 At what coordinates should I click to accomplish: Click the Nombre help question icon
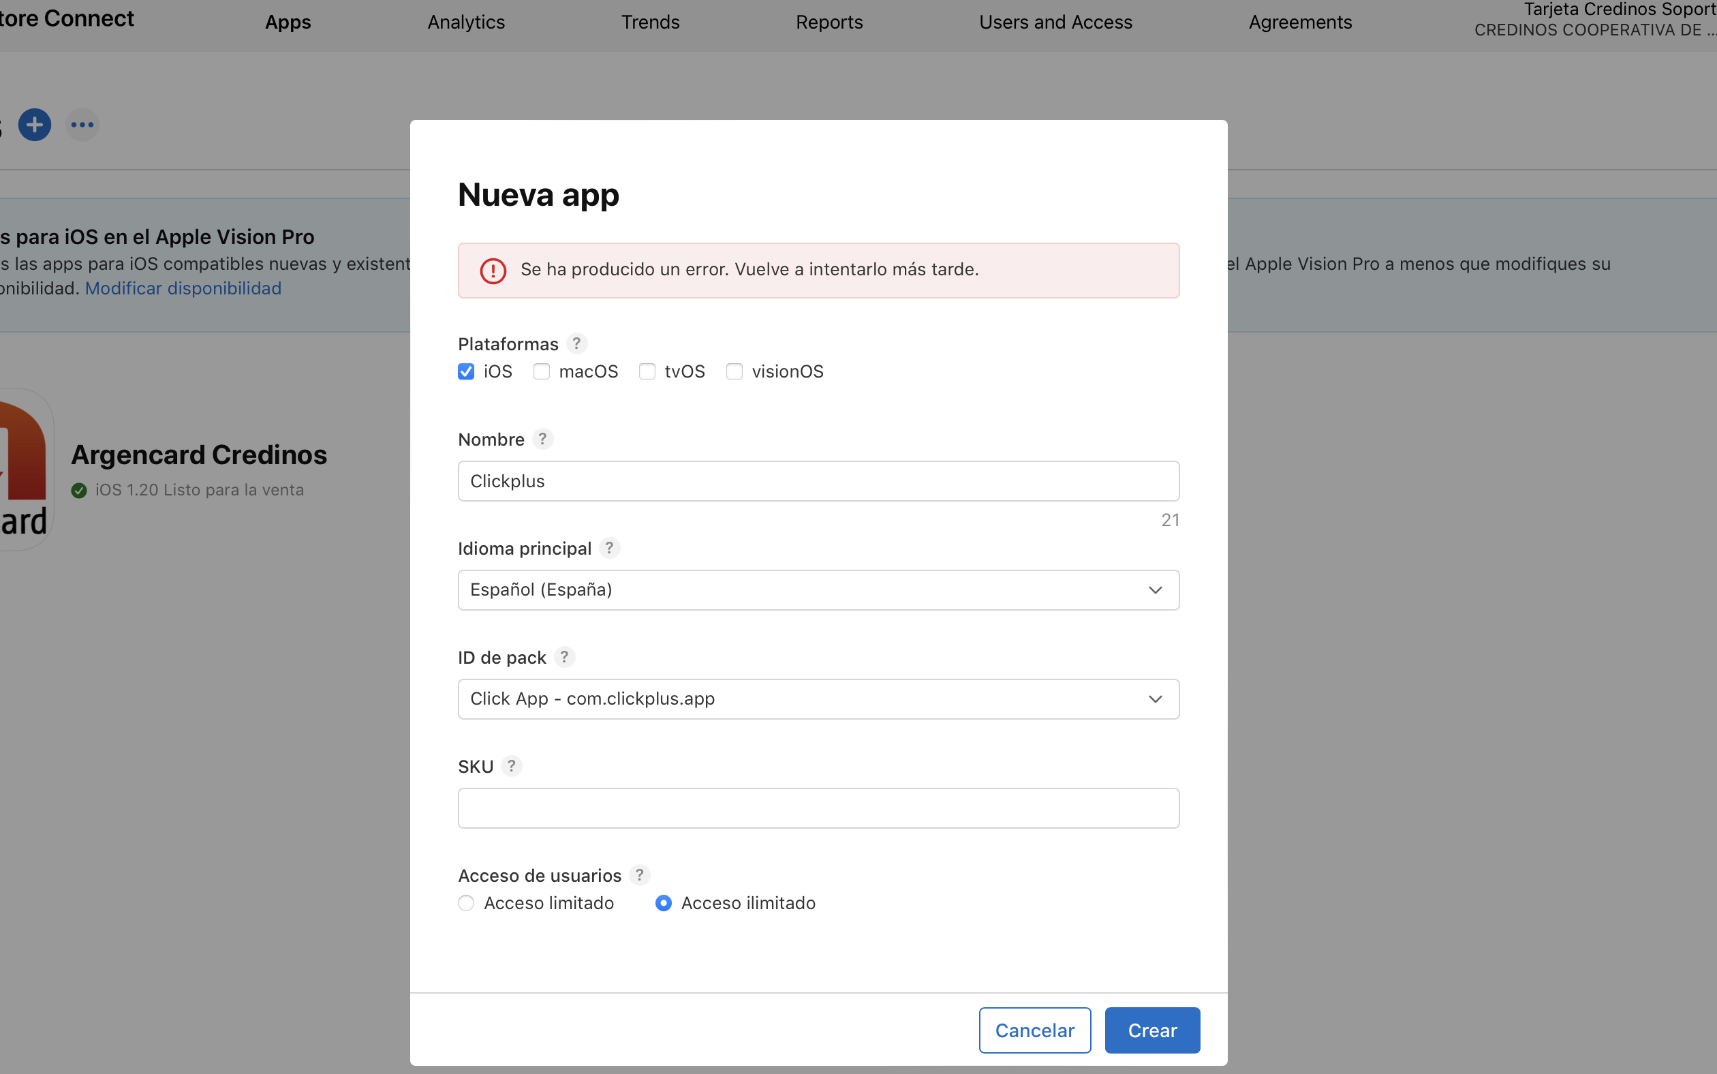click(542, 439)
